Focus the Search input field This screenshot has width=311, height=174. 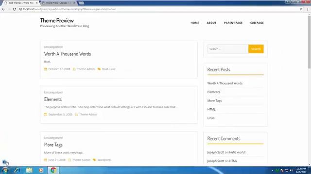click(x=228, y=49)
